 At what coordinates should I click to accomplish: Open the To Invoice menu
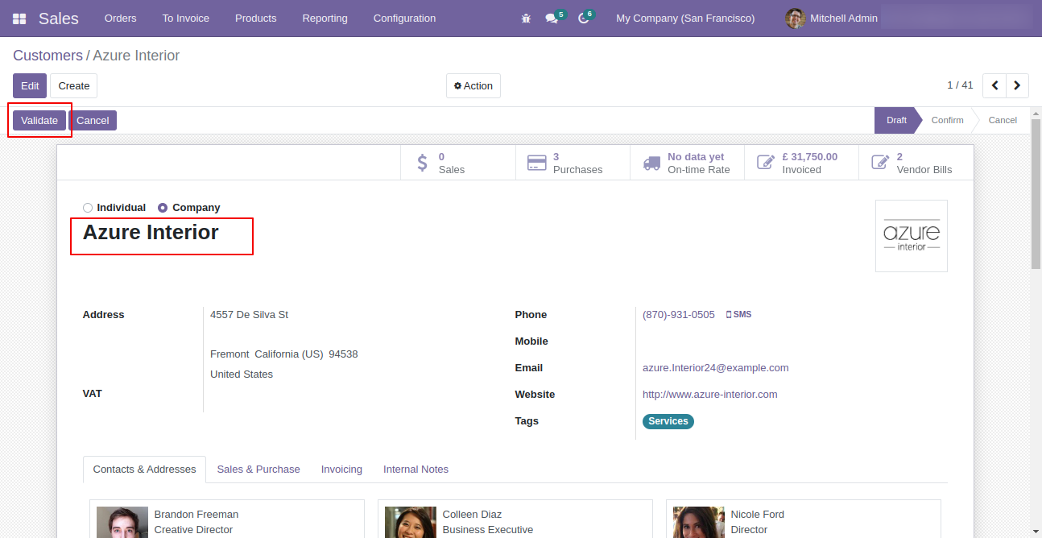pyautogui.click(x=186, y=18)
